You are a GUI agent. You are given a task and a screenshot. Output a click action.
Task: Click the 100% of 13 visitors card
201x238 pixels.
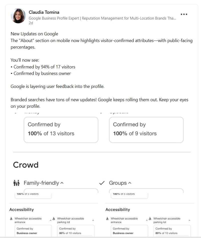point(61,130)
